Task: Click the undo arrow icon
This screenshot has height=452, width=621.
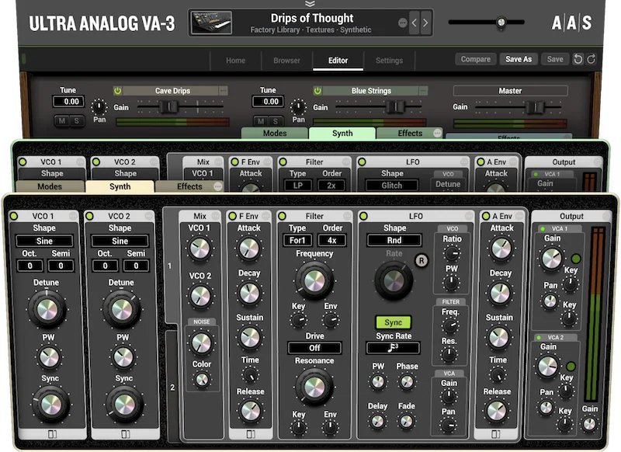Action: point(578,60)
